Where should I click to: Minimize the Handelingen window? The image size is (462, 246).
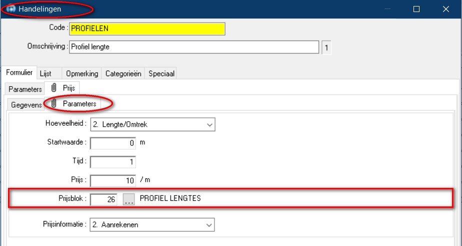[x=387, y=9]
